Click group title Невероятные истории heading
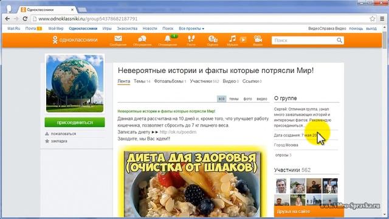Viewport: 389px width, 219px height. point(216,71)
